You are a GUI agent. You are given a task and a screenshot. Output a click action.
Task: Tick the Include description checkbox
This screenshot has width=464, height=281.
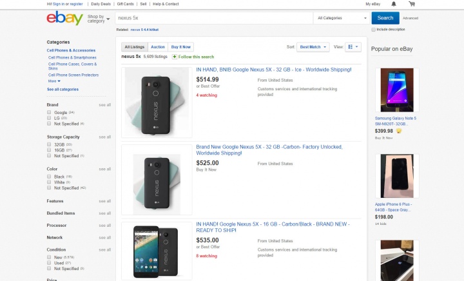point(373,30)
